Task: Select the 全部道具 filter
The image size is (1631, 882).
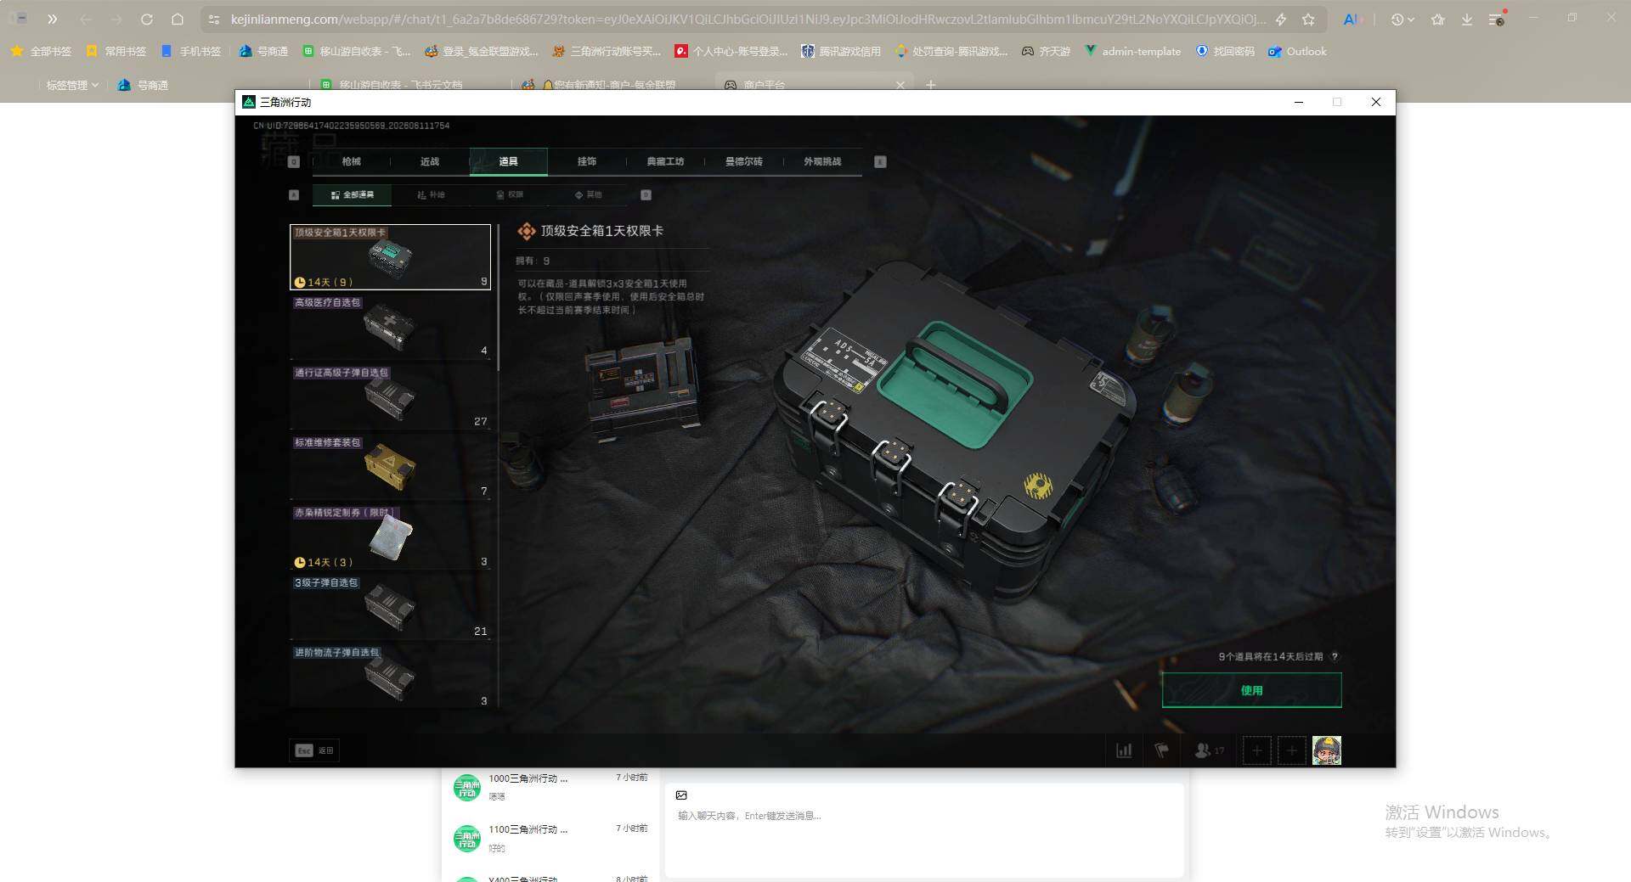Action: [x=352, y=195]
